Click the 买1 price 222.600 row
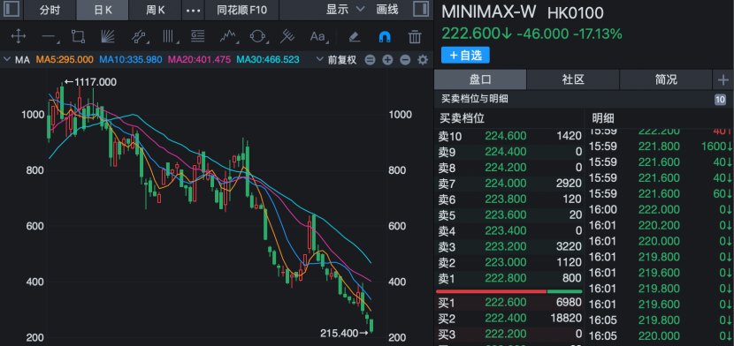Viewport: 734px width, 346px height. point(509,303)
